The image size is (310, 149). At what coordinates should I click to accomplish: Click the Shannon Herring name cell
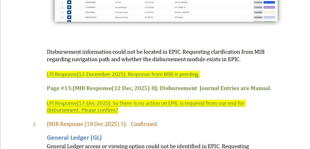tap(121, 17)
